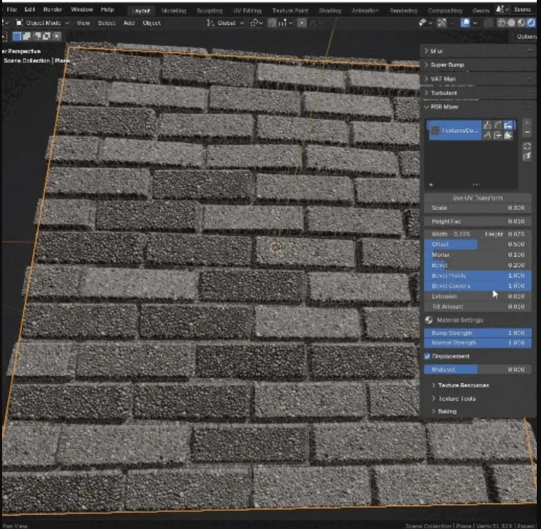
Task: Expand the Texture Resources section
Action: 463,385
